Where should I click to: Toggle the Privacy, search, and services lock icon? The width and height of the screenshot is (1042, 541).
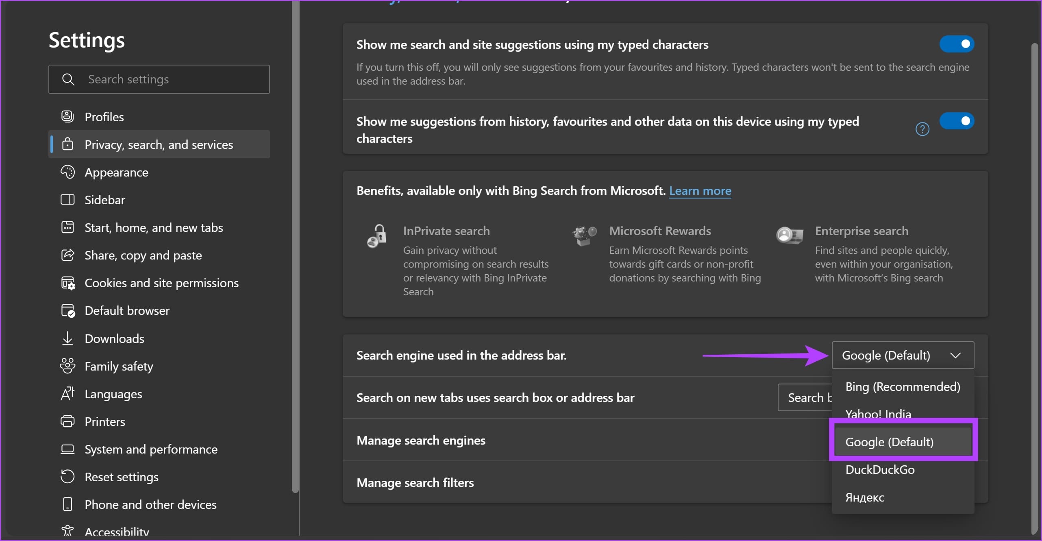click(67, 144)
